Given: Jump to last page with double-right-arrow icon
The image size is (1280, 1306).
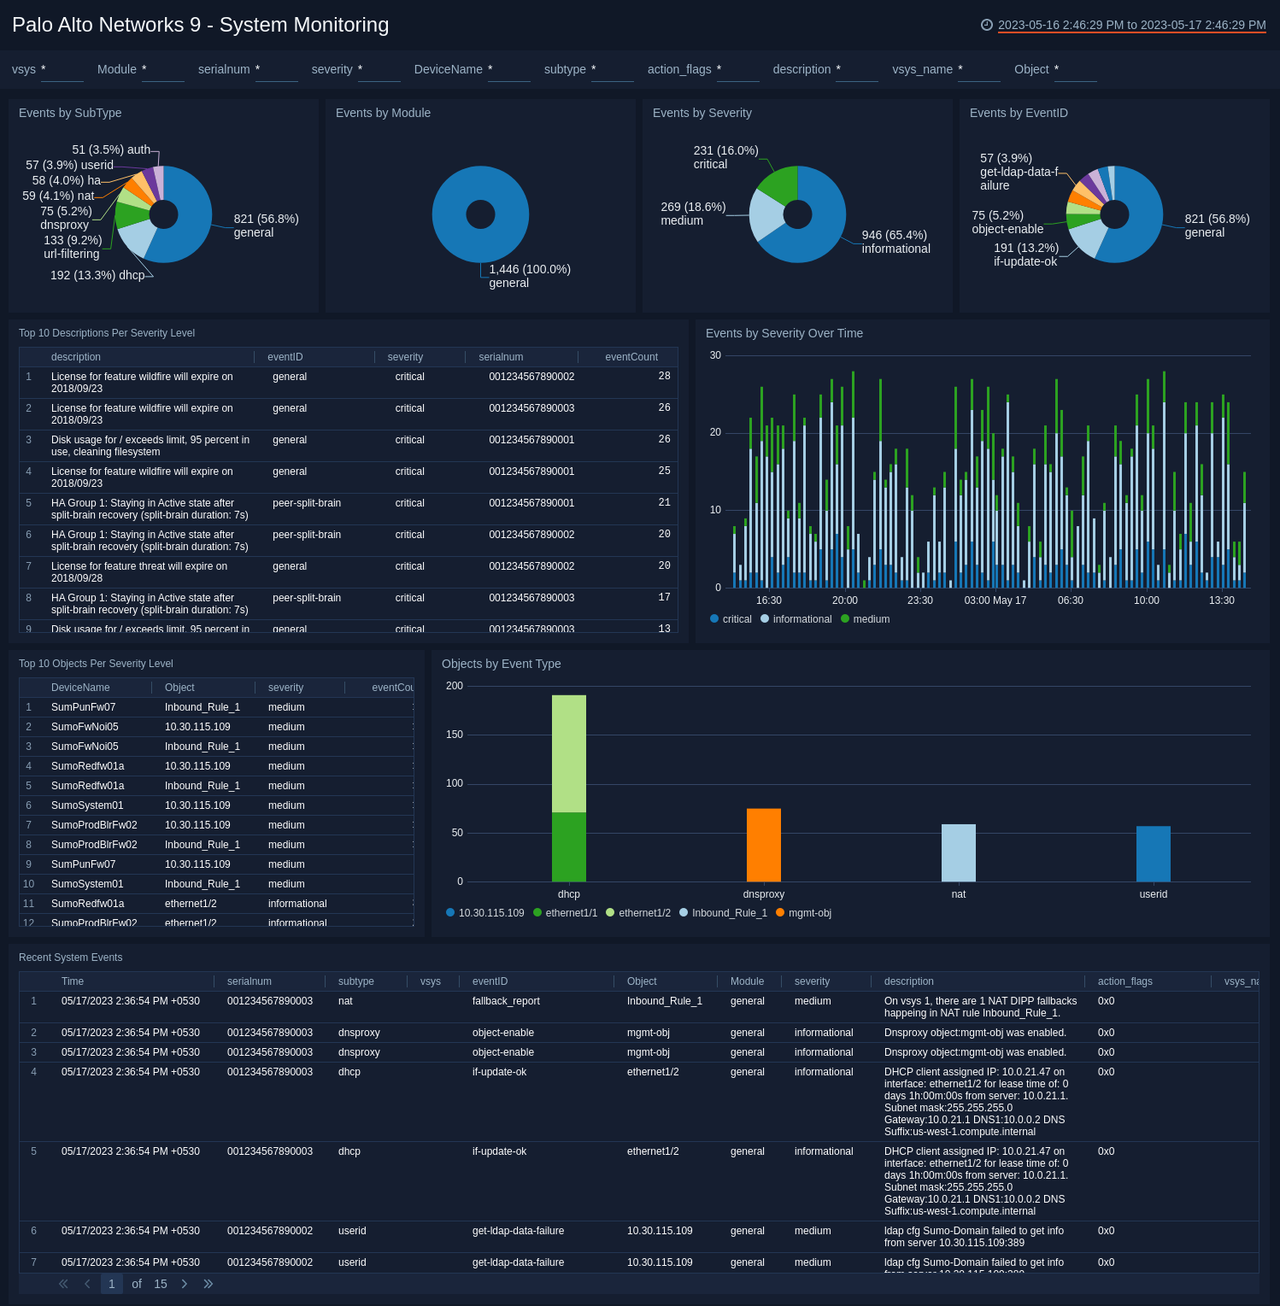Looking at the screenshot, I should tap(208, 1284).
